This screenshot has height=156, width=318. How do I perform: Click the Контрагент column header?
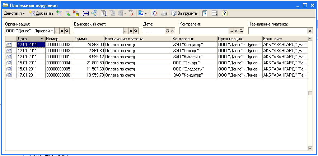tap(194, 38)
